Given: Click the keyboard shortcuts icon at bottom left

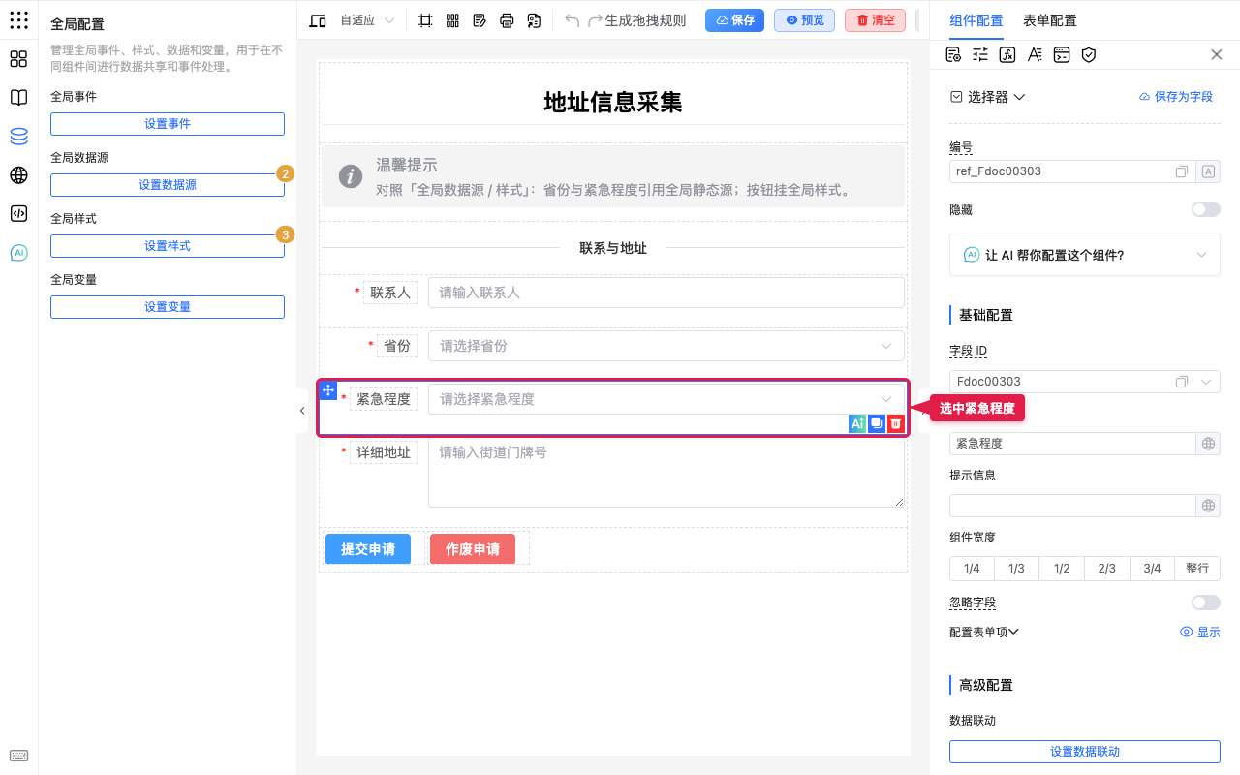Looking at the screenshot, I should pyautogui.click(x=18, y=756).
